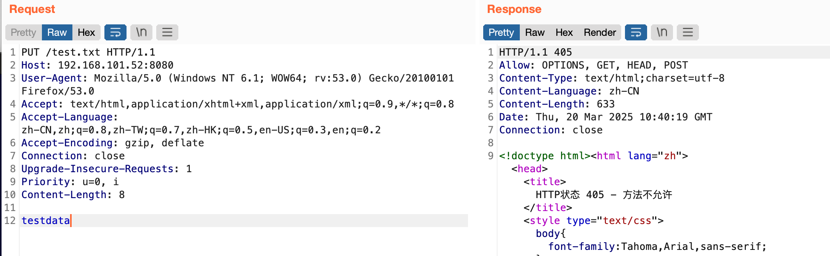Screen dimensions: 830x256
Task: Show non-printable characters in Response panel
Action: (662, 32)
